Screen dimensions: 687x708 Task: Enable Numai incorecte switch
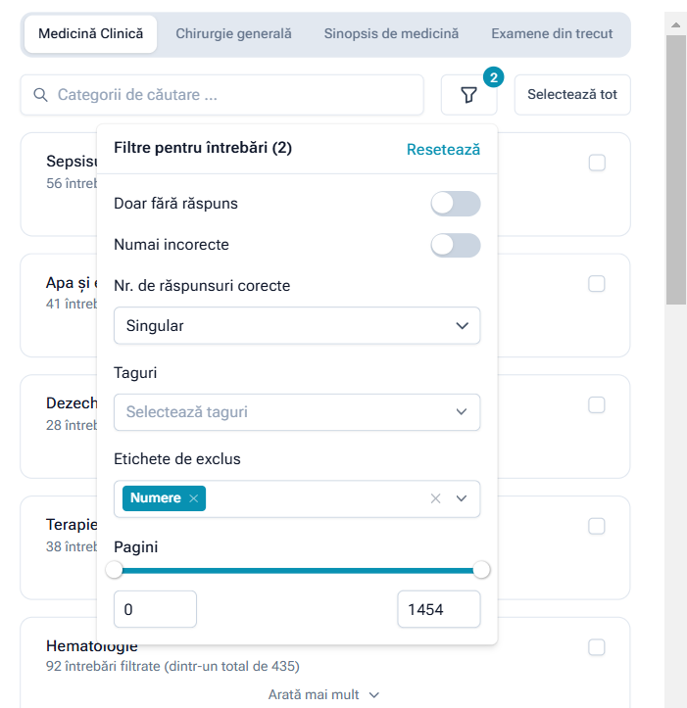[456, 245]
